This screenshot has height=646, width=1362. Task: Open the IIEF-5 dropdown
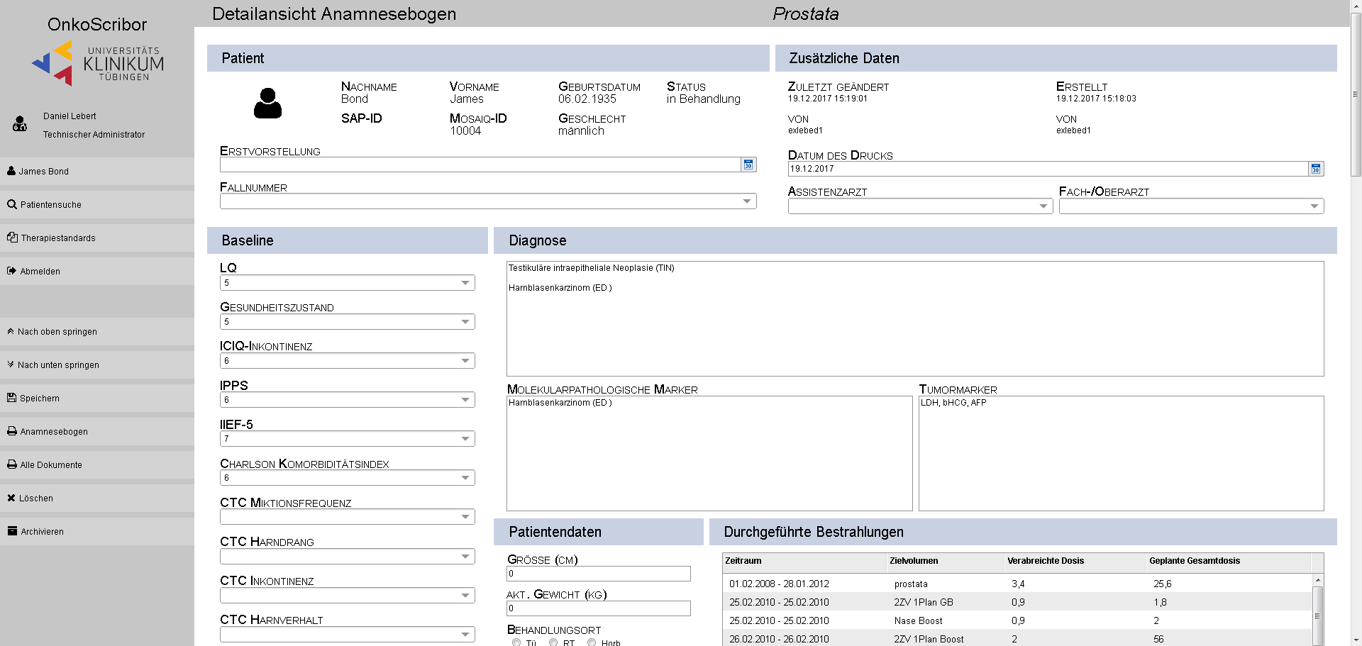click(347, 439)
